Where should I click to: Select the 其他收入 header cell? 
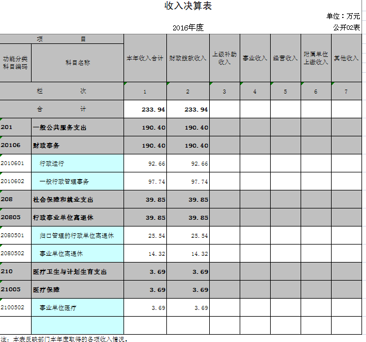tap(346, 58)
